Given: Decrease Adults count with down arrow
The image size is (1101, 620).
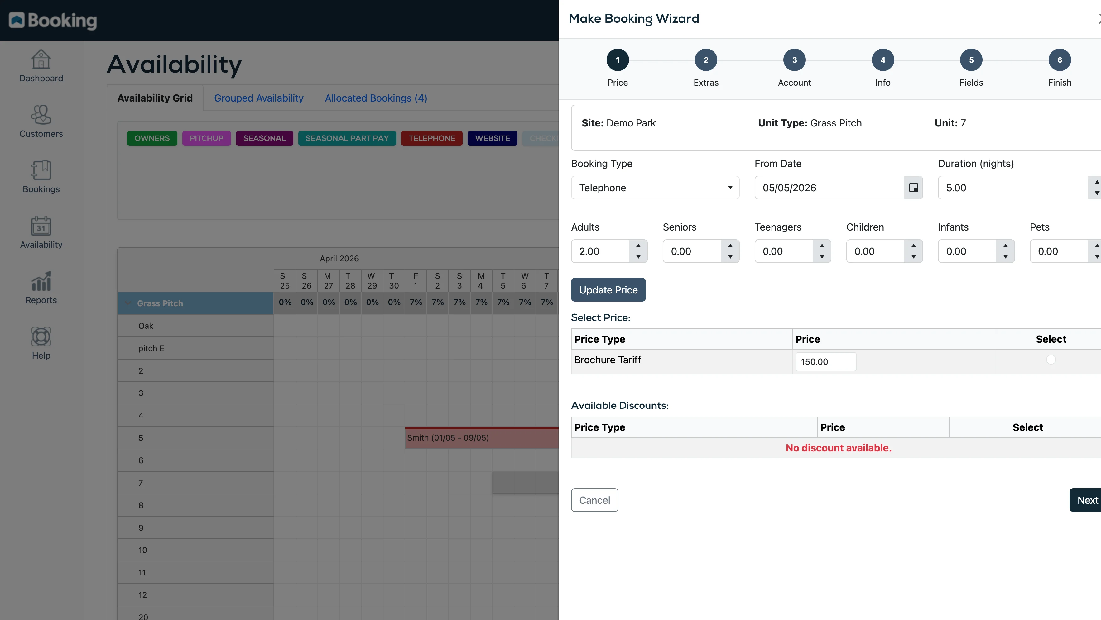Looking at the screenshot, I should tap(638, 257).
